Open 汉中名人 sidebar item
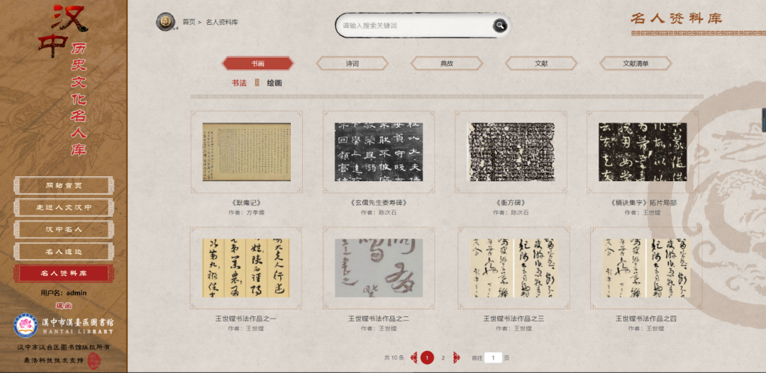The height and width of the screenshot is (373, 766). [x=64, y=229]
